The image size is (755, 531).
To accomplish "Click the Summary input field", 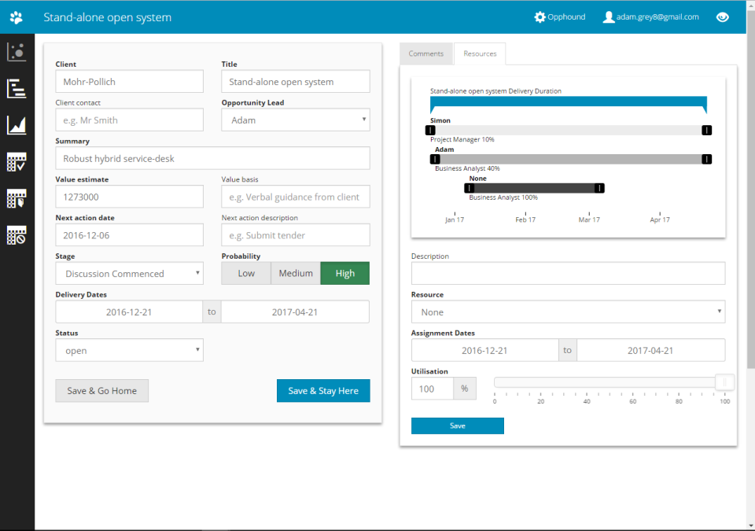I will (212, 158).
